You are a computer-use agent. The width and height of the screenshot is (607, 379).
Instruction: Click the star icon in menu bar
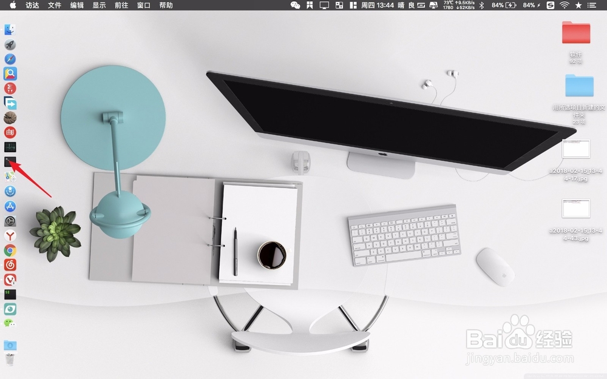click(x=578, y=5)
